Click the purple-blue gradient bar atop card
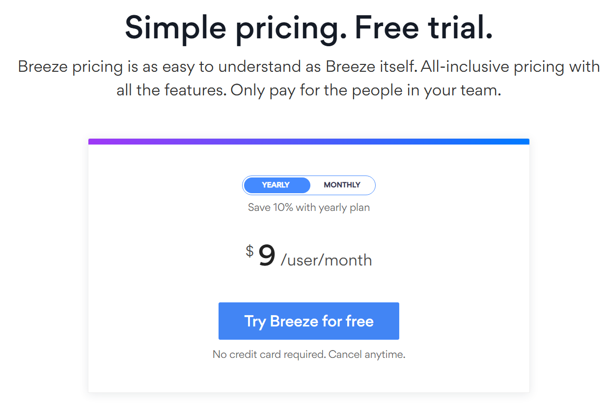The height and width of the screenshot is (412, 606). coord(308,142)
